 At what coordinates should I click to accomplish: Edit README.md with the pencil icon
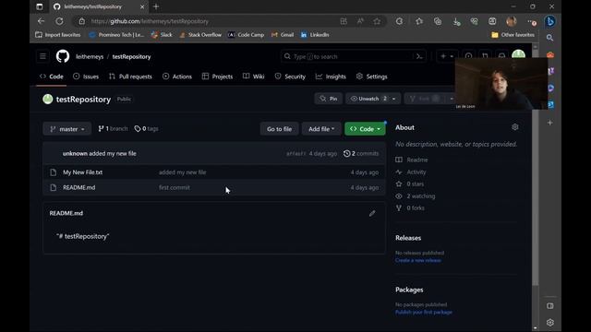click(372, 213)
